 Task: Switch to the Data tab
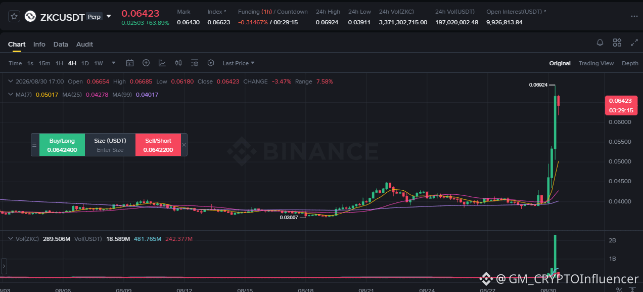click(61, 45)
